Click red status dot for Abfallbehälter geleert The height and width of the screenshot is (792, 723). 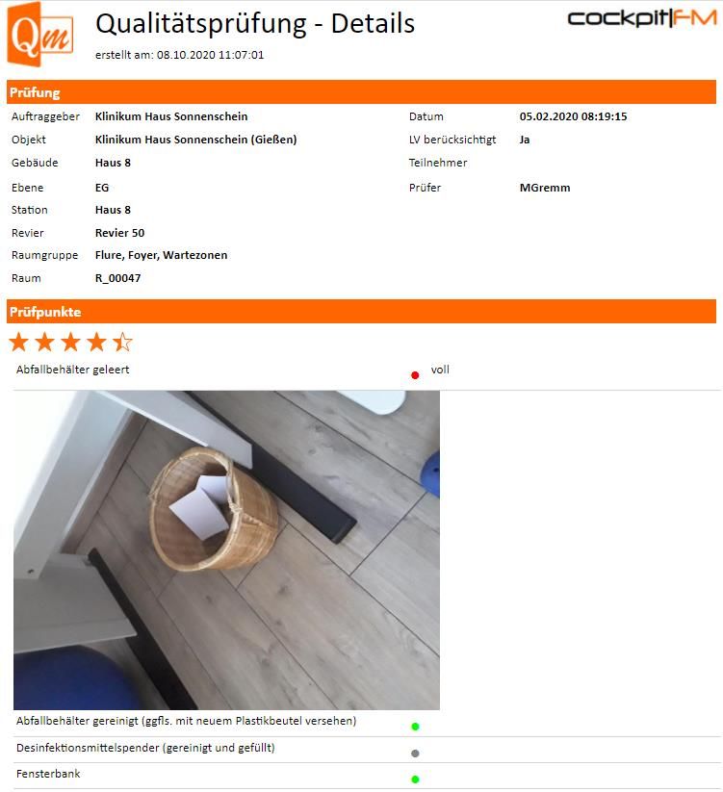point(415,375)
